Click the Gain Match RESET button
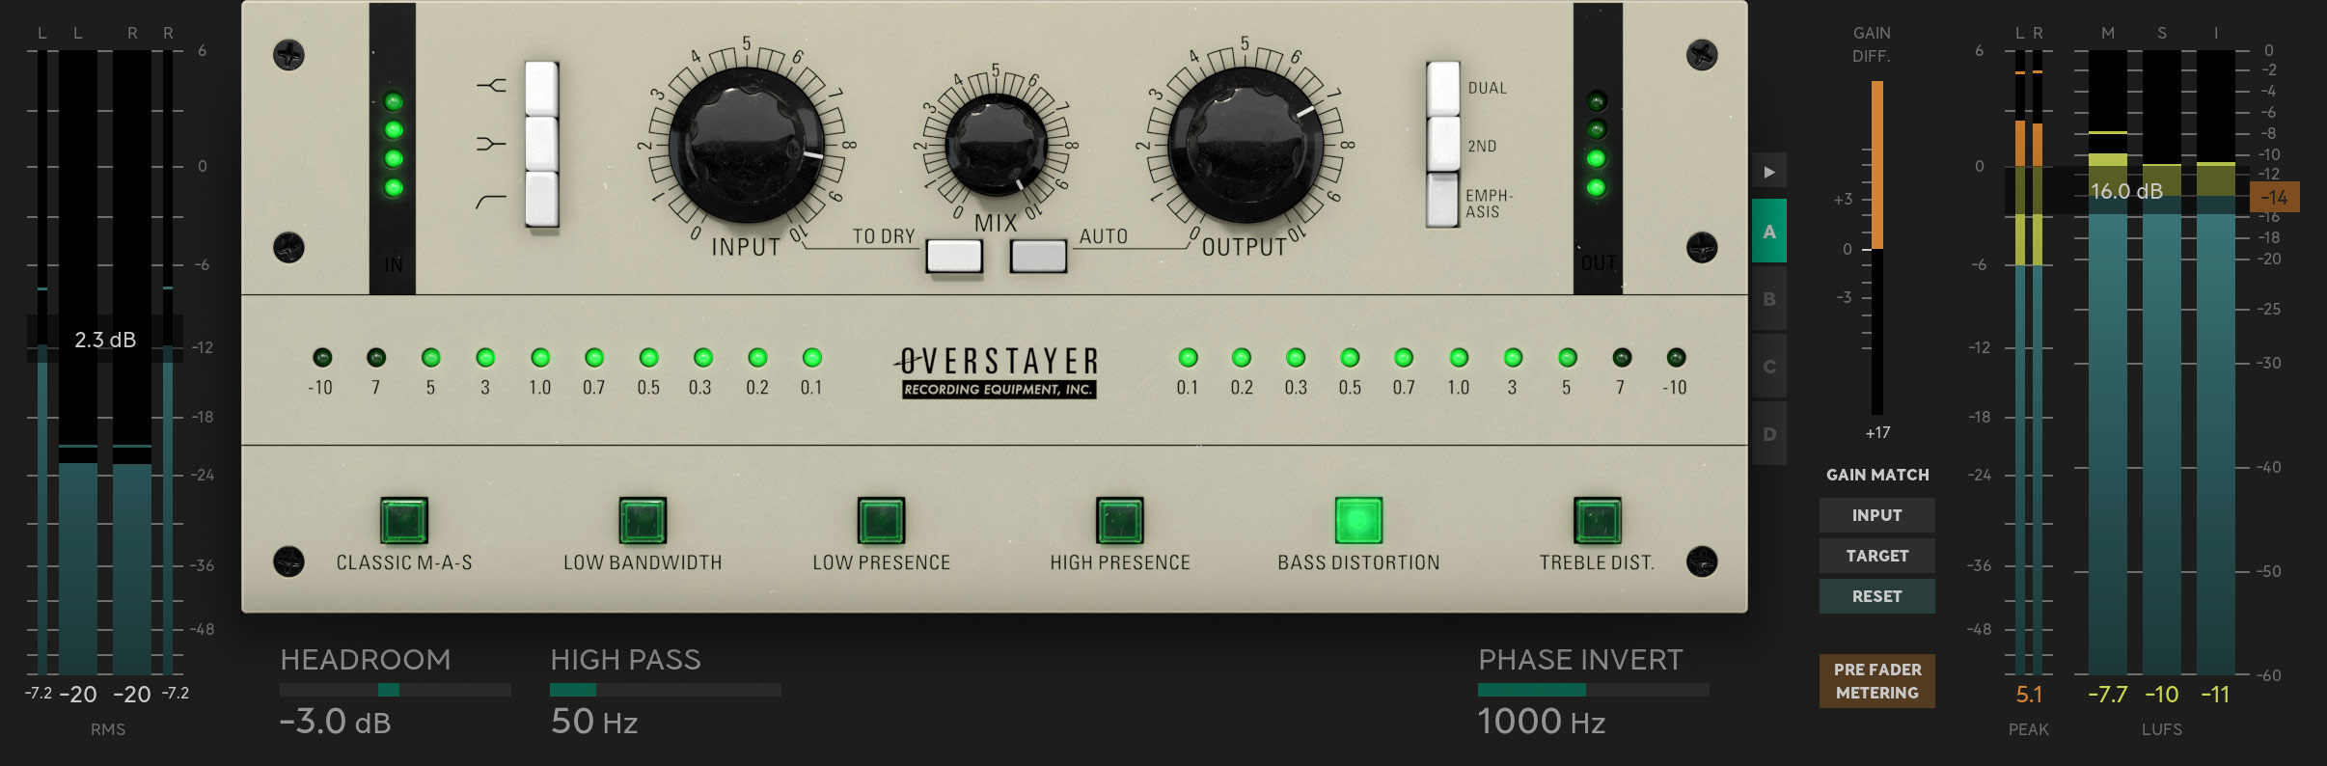The height and width of the screenshot is (766, 2327). [x=1876, y=596]
